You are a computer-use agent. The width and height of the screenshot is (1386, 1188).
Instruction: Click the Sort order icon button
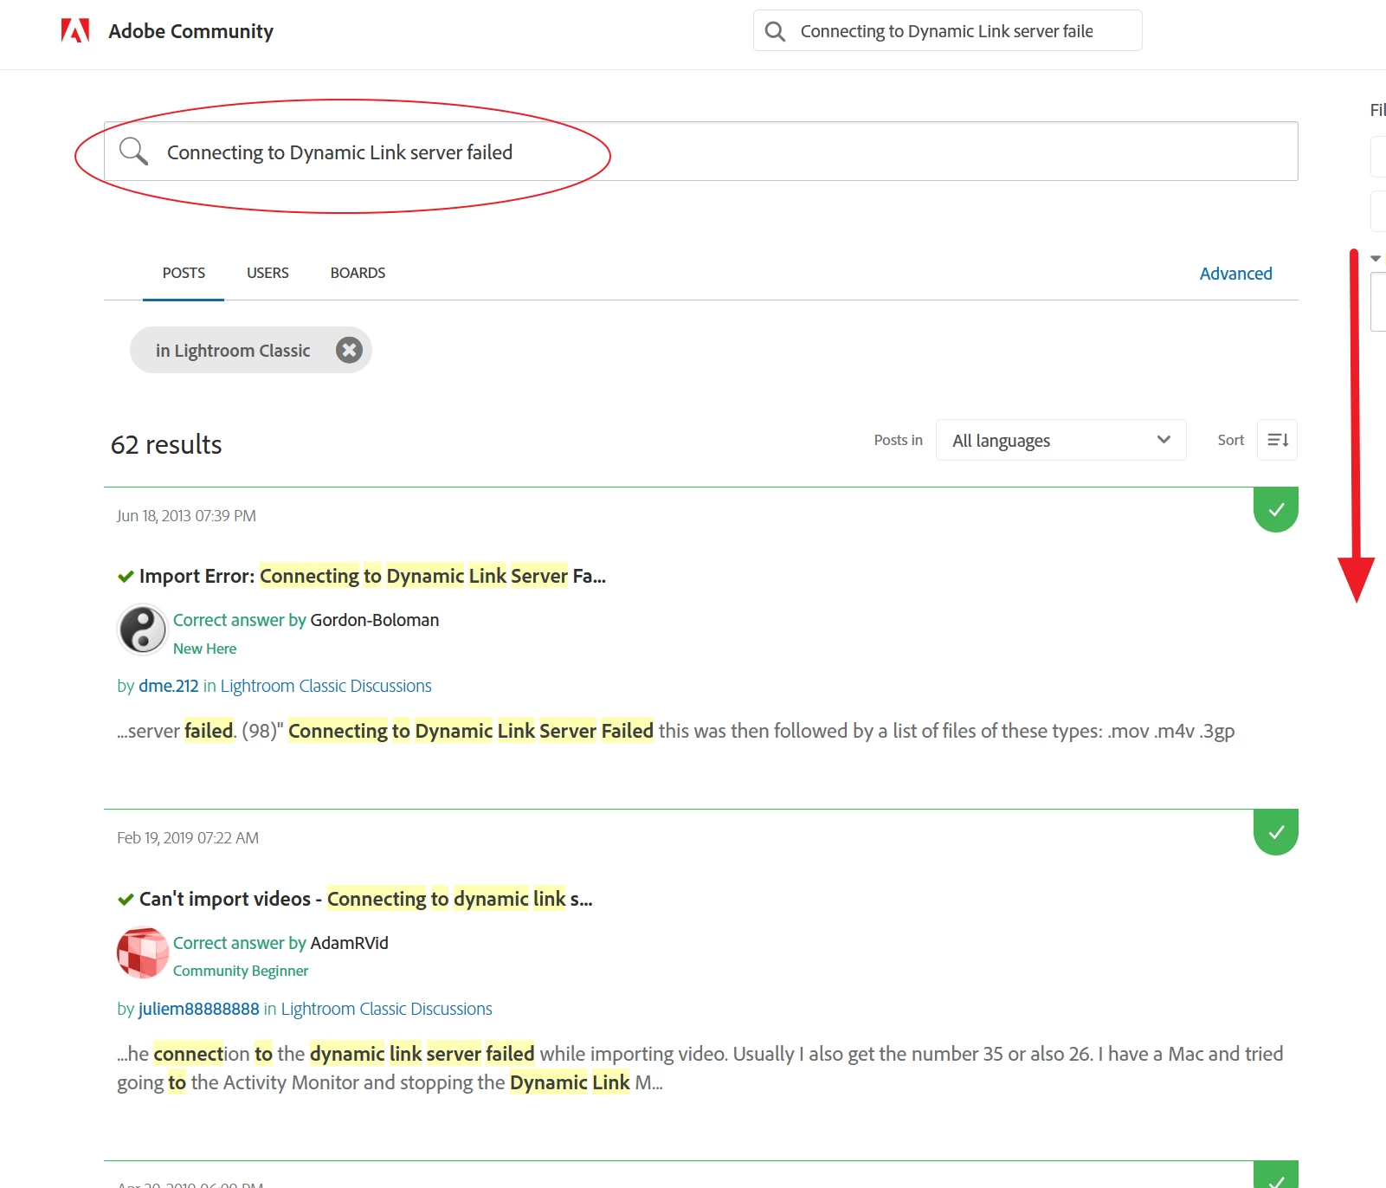[1277, 440]
